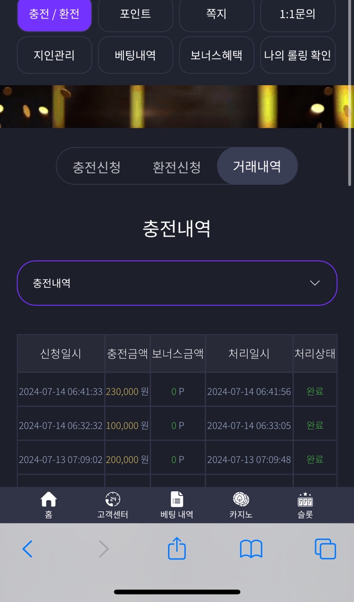The width and height of the screenshot is (354, 602).
Task: Open the 고객센터 24-hour support icon
Action: tap(113, 500)
